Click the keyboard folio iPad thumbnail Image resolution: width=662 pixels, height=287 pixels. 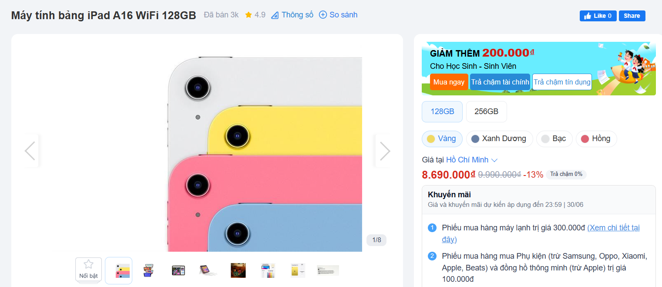208,270
